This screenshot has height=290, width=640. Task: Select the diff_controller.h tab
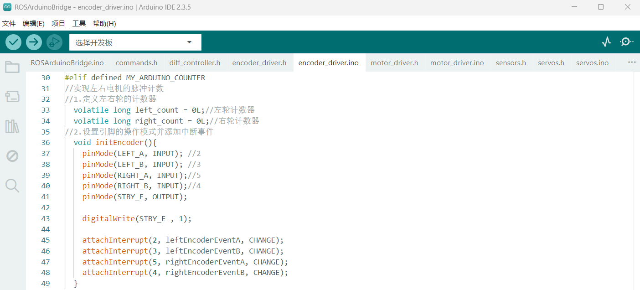(195, 63)
